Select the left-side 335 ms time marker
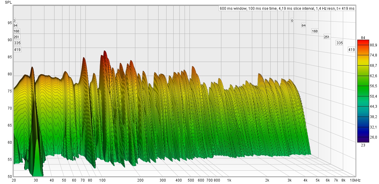This screenshot has width=379, height=184. [17, 43]
